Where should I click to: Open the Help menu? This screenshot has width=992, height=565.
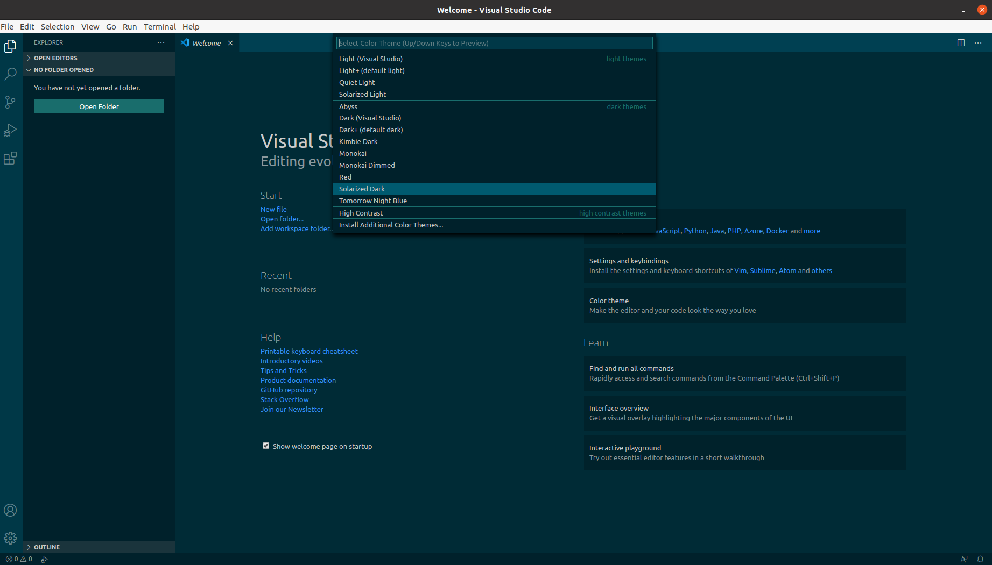(191, 26)
